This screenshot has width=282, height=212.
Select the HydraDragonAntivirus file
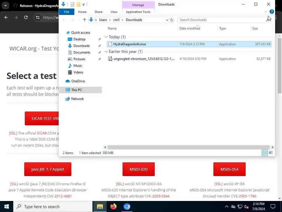tap(189, 44)
